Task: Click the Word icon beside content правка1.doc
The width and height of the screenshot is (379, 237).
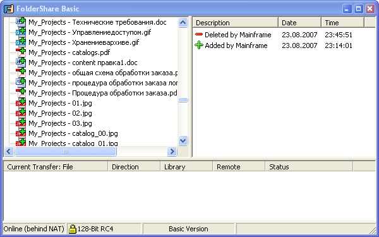Action: (21, 63)
